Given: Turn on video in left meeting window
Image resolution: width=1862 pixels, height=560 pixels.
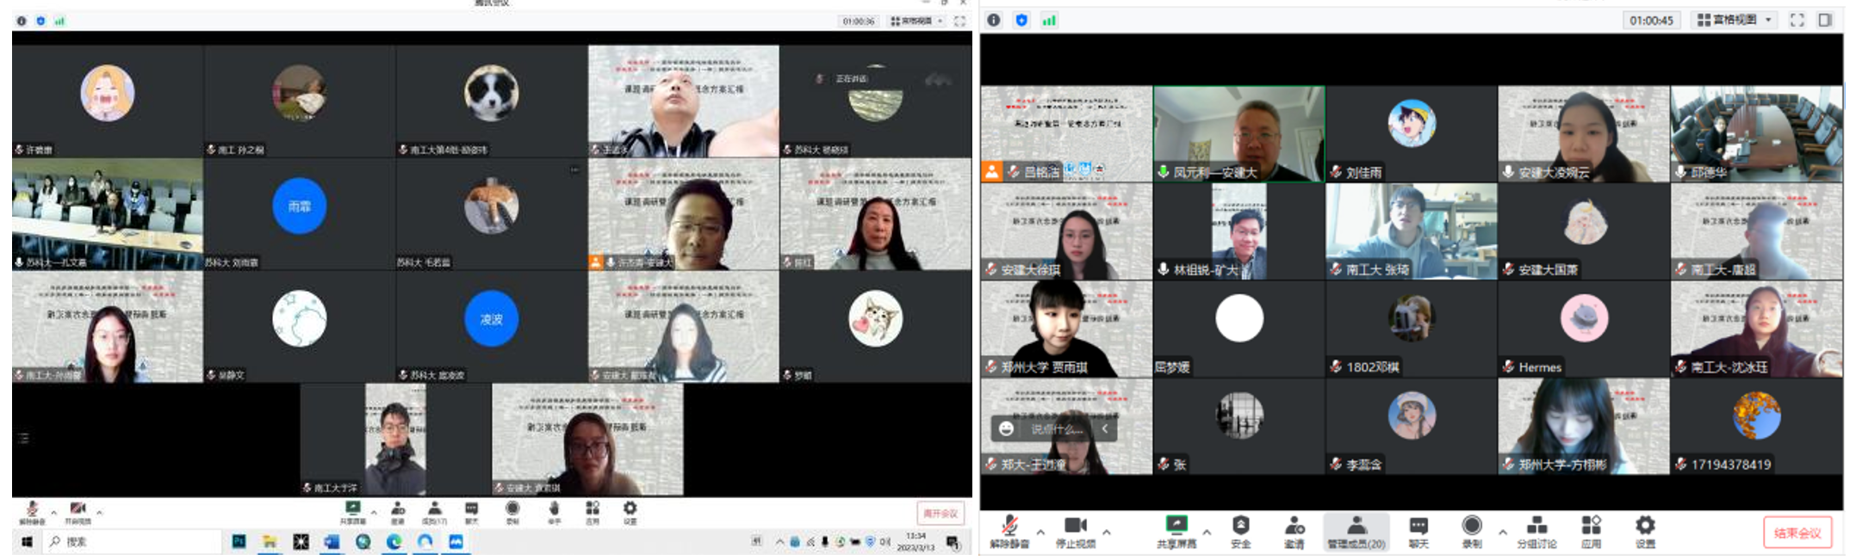Looking at the screenshot, I should (x=78, y=512).
